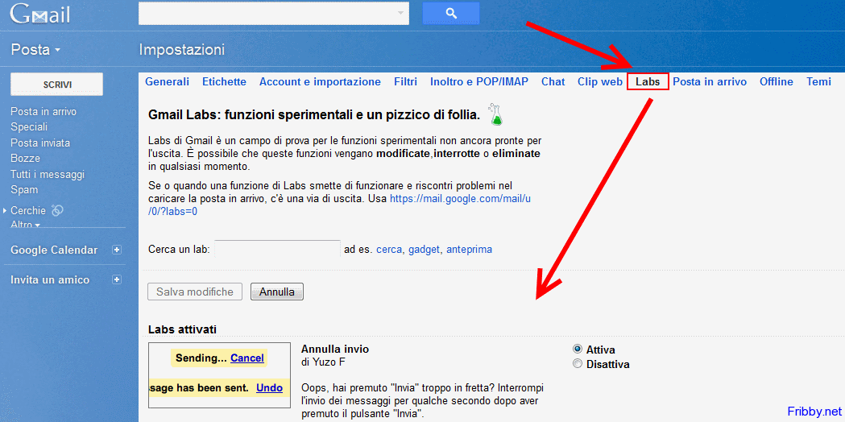Select the Labs tab

[x=648, y=82]
